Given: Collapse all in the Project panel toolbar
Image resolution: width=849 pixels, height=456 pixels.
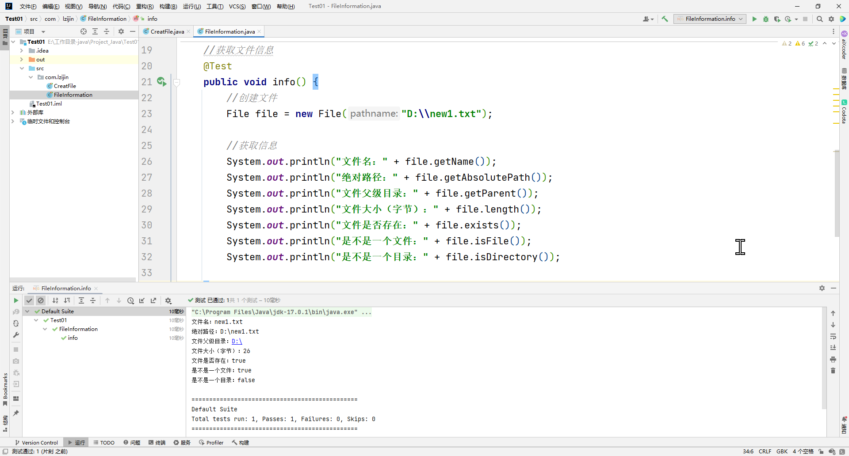Looking at the screenshot, I should (x=107, y=31).
